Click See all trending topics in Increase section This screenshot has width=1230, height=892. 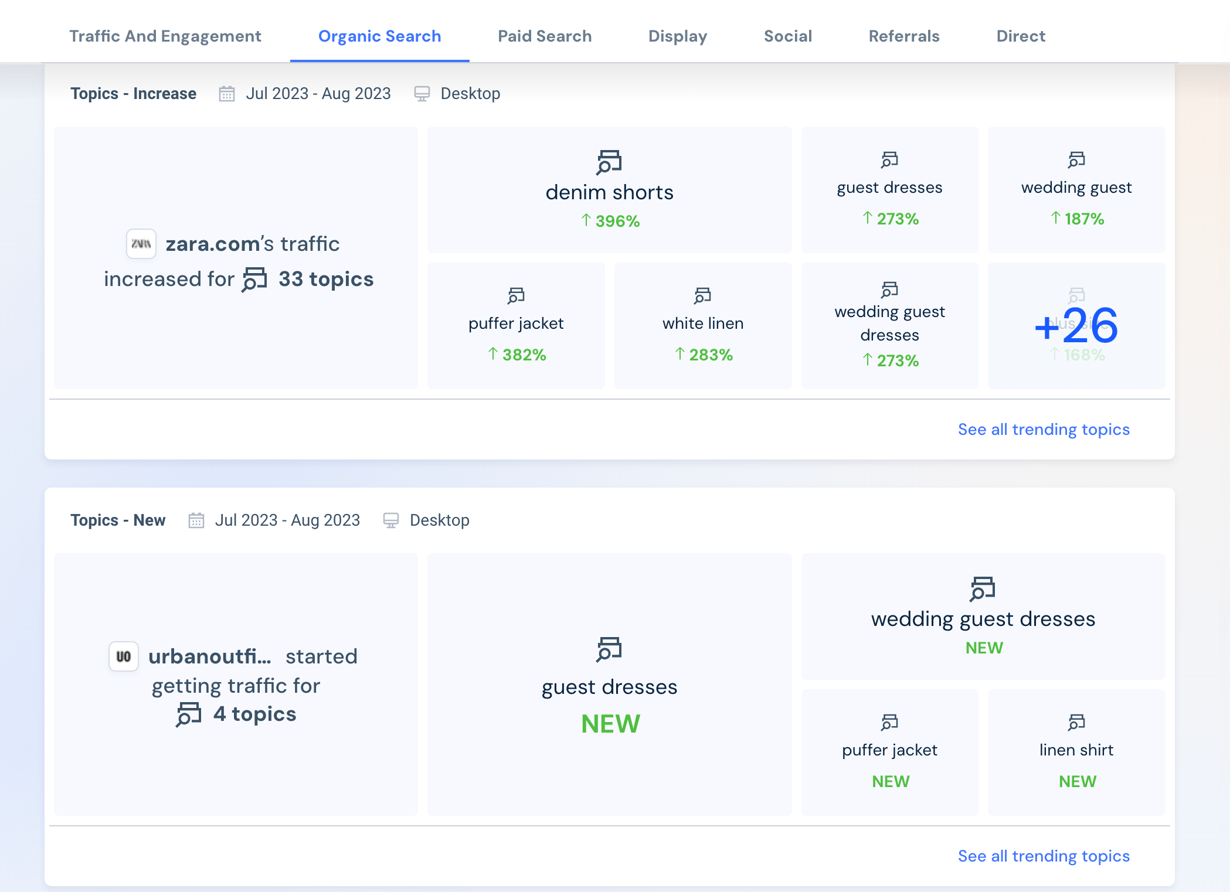1044,429
